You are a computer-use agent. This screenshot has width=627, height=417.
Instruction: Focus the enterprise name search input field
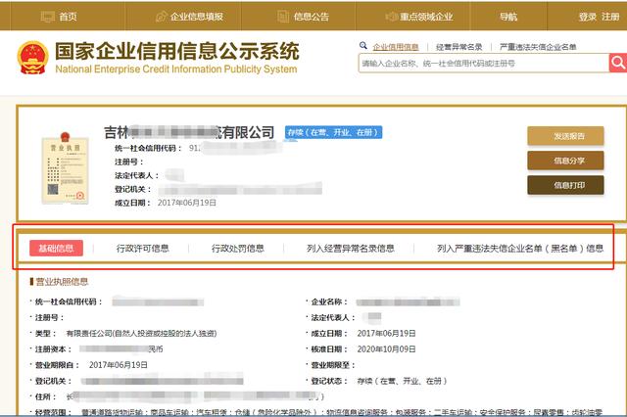(483, 63)
